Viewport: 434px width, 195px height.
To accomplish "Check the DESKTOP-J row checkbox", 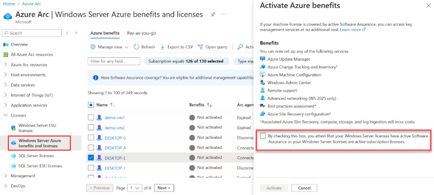I will click(x=91, y=168).
